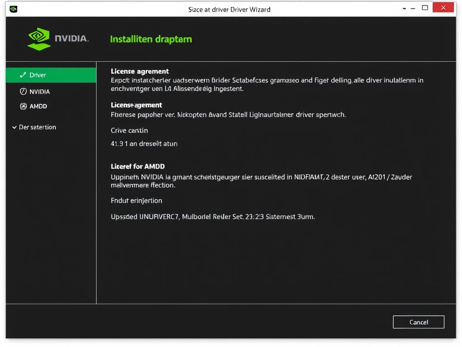Click the Uppinefh NVIDIA paragraph
The image size is (462, 347).
click(x=261, y=181)
